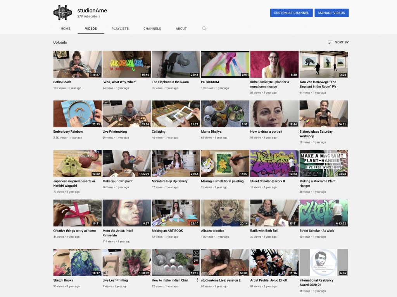This screenshot has width=397, height=297.
Task: Add Indian Chai video to queue icon
Action: 196,261
